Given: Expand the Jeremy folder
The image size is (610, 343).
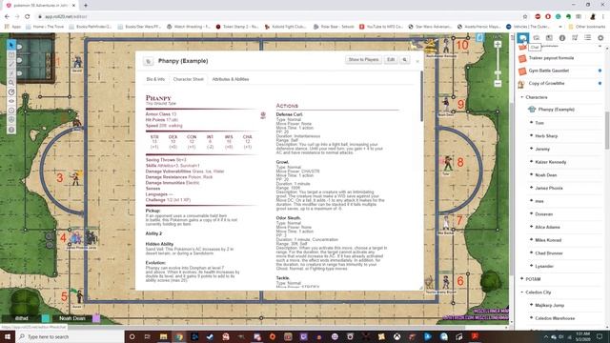Looking at the screenshot, I should tap(532, 149).
